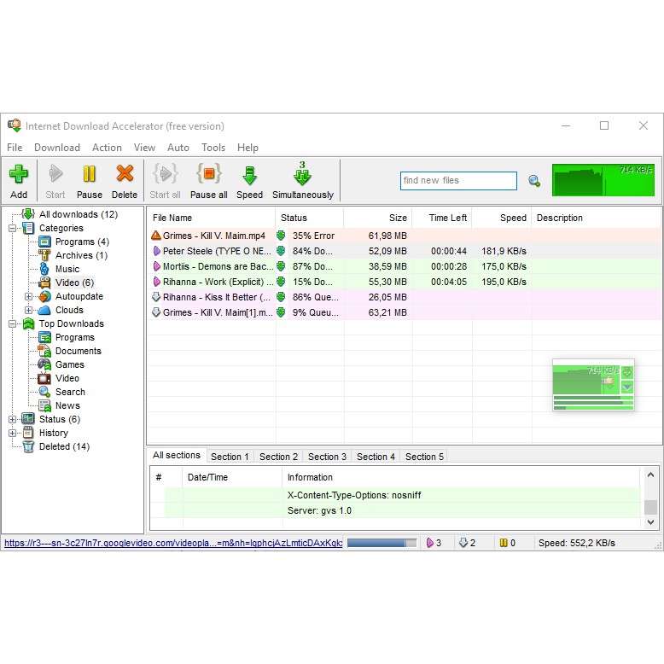Open the Download menu
The image size is (664, 664).
[x=57, y=148]
